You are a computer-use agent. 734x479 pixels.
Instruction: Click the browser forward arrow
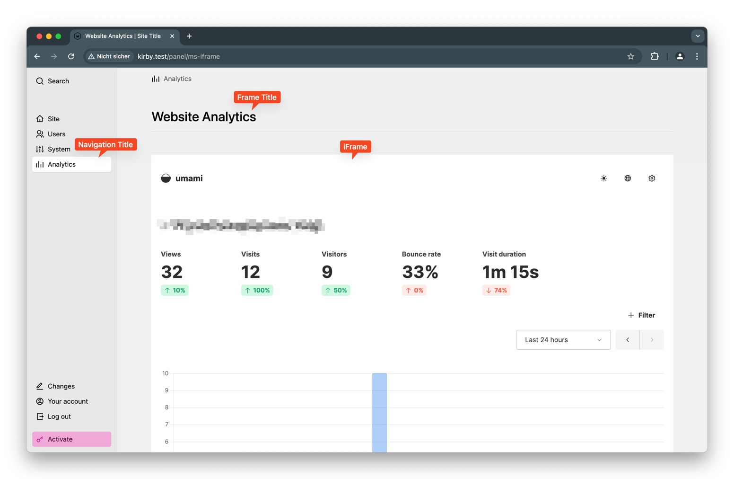54,56
